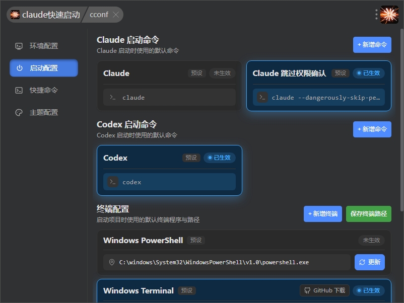The image size is (404, 303).
Task: Click the green 保存终端路径 button
Action: (369, 214)
